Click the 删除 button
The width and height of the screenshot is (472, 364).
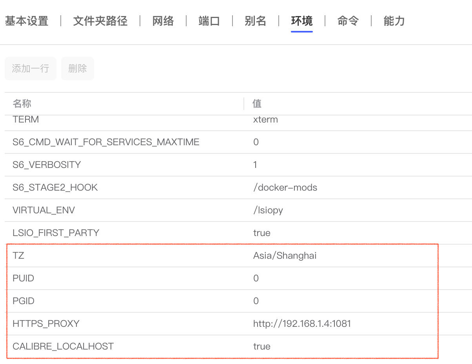(77, 68)
